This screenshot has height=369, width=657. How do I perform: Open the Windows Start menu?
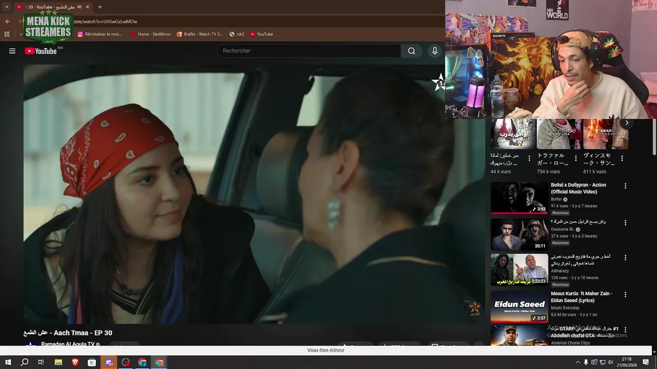click(x=8, y=362)
